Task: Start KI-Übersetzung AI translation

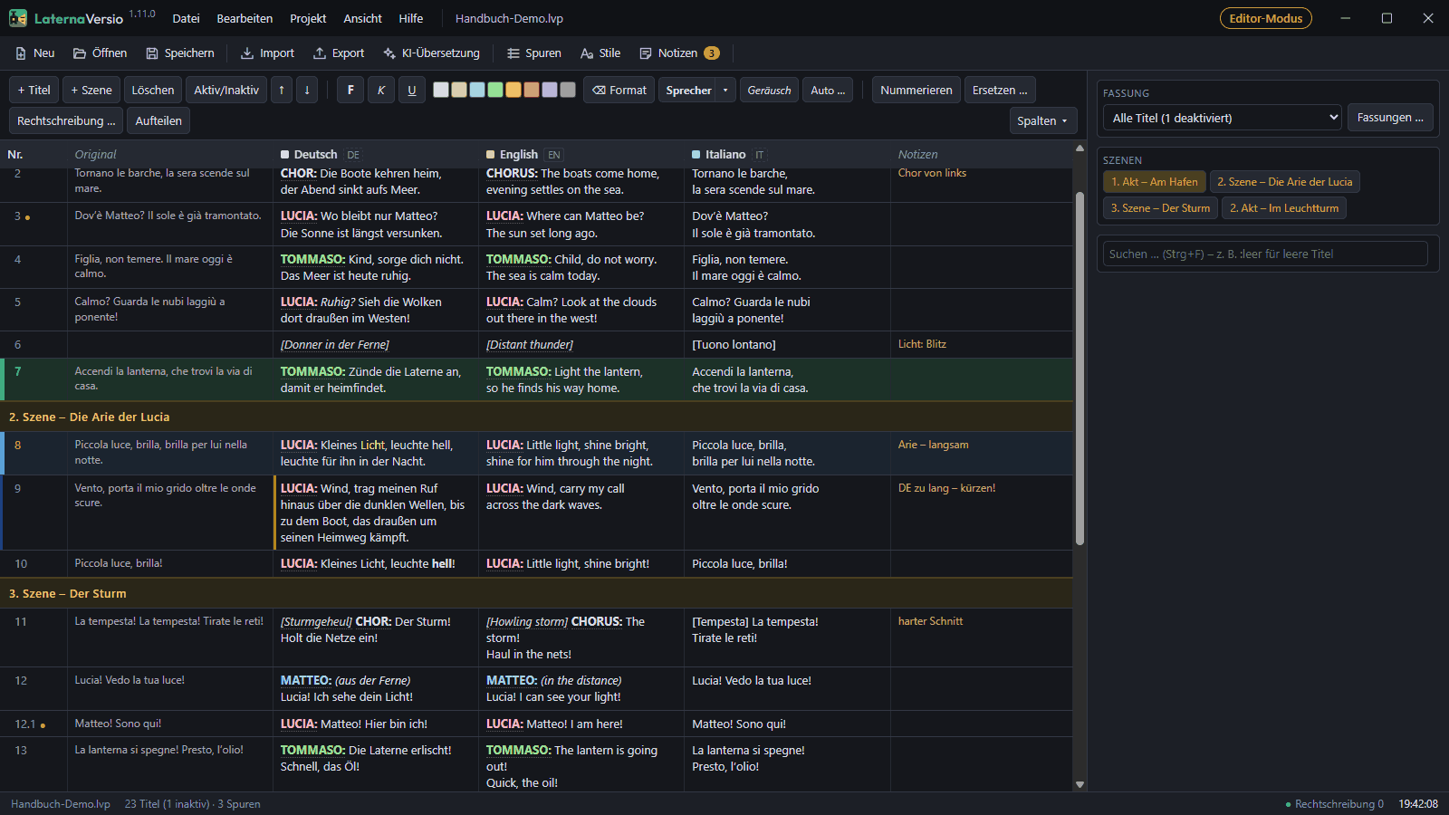Action: coord(431,53)
